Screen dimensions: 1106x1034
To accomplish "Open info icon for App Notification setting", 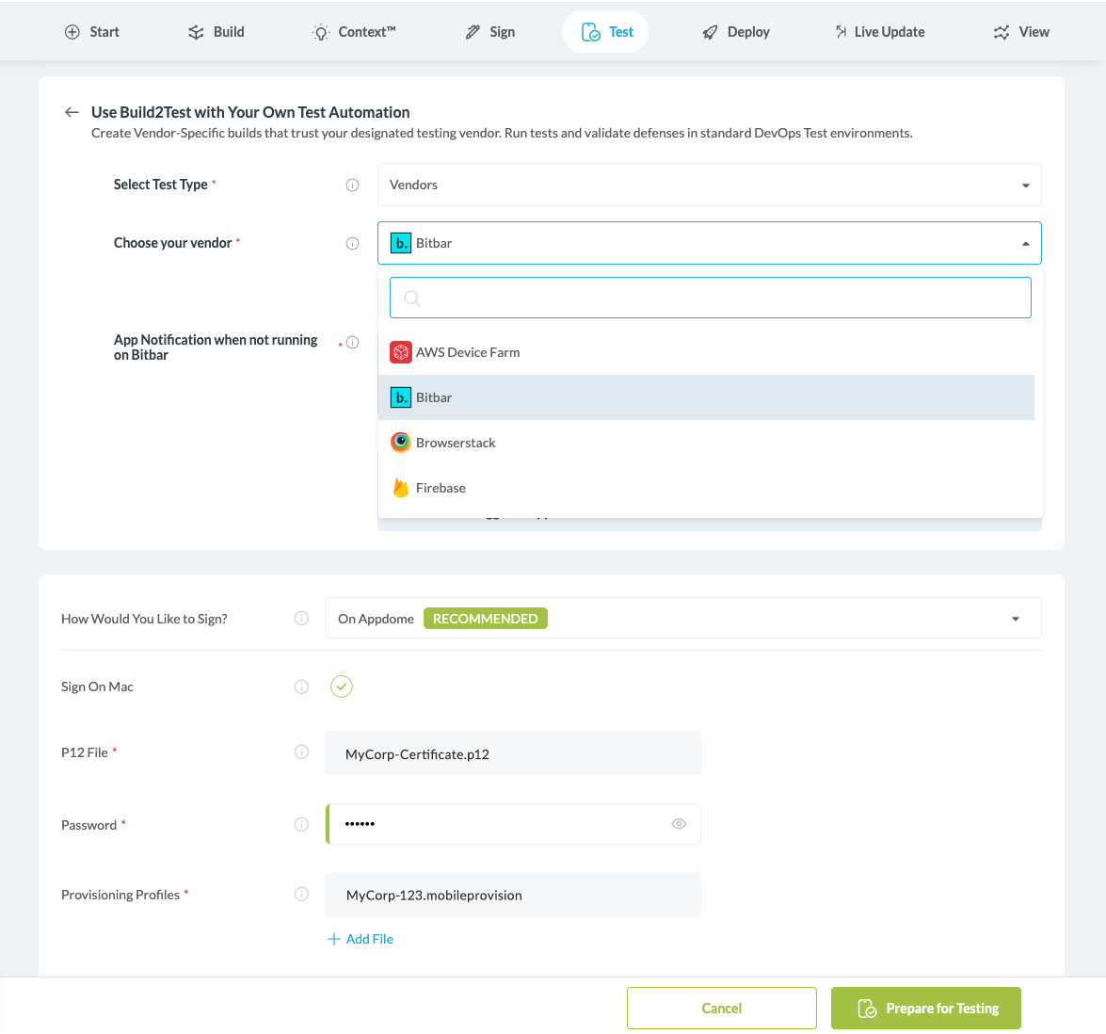I will point(353,343).
